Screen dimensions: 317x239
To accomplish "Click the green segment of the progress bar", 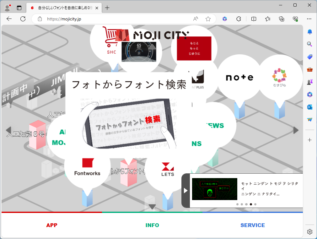I will tap(152, 212).
